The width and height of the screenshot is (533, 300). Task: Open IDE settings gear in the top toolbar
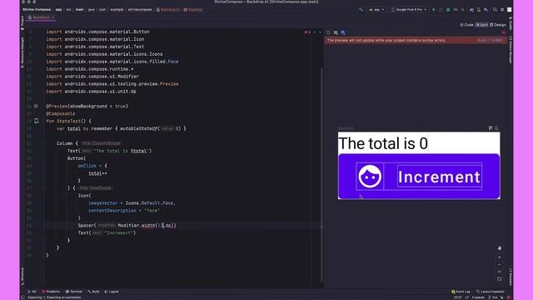click(502, 10)
